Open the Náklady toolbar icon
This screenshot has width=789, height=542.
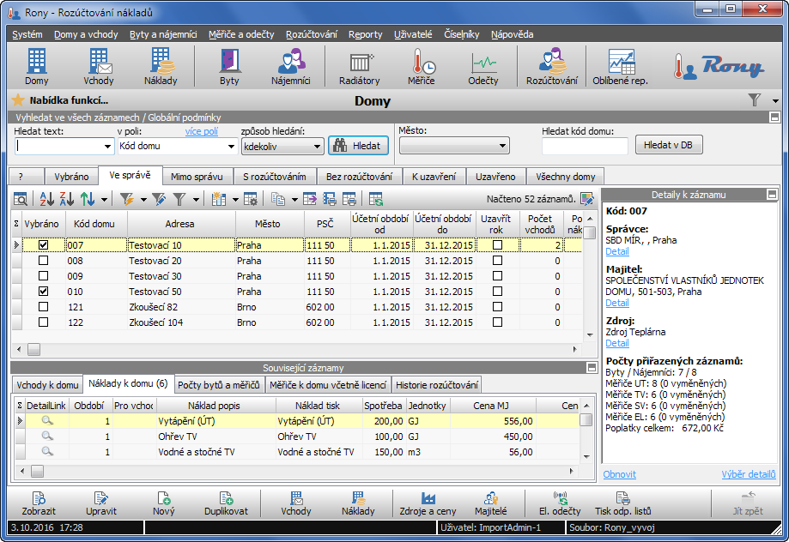(x=161, y=66)
